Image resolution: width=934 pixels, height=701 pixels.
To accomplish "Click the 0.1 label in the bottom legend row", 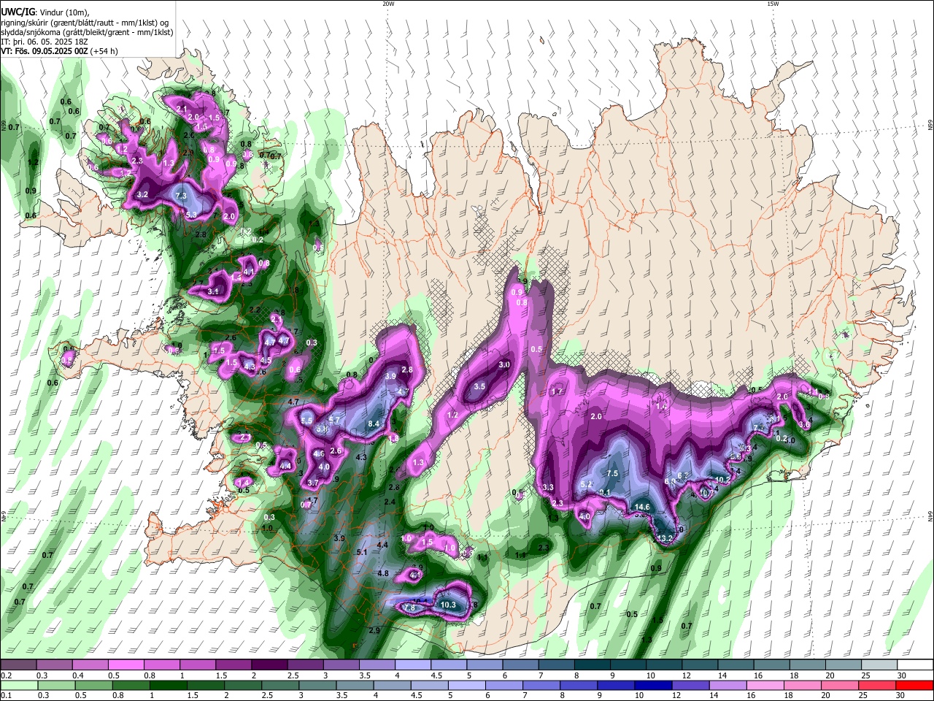I will pos(6,694).
